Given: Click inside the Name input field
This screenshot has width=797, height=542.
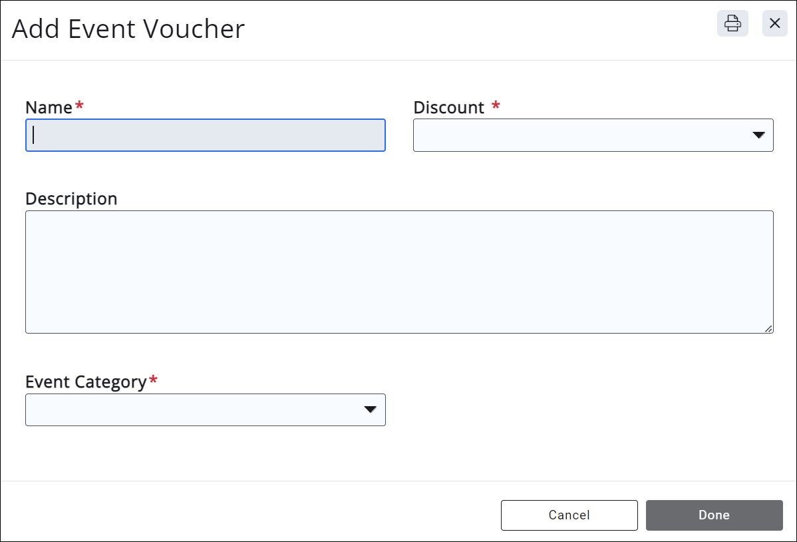Looking at the screenshot, I should tap(205, 135).
